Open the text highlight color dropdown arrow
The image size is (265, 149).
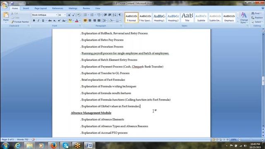(x=73, y=21)
